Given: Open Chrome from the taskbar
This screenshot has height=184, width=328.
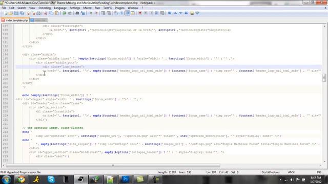Looking at the screenshot, I should click(x=21, y=179).
